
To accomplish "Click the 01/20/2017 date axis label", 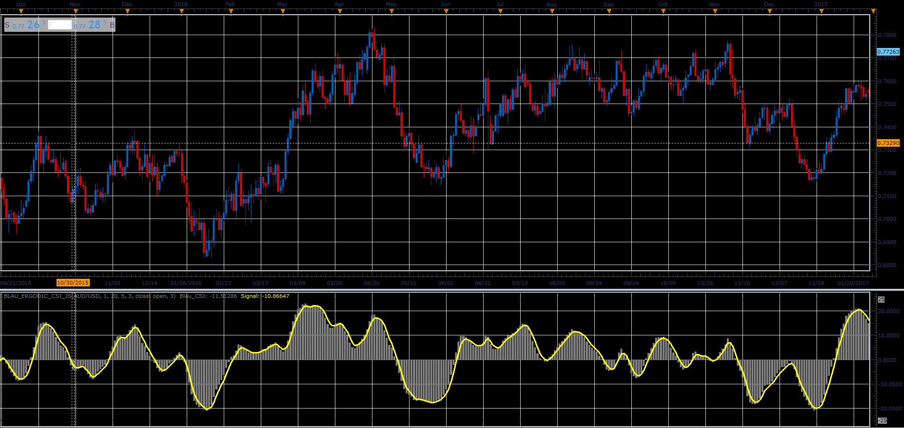I will click(x=853, y=283).
